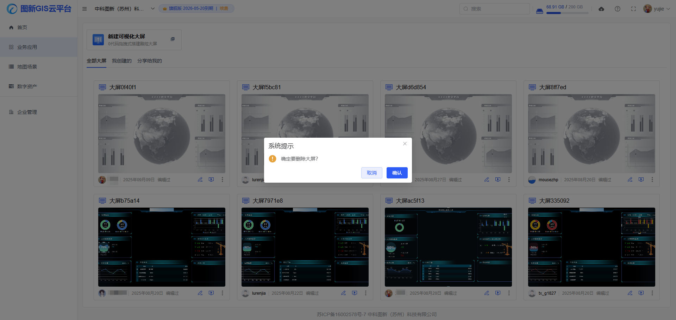The width and height of the screenshot is (676, 320).
Task: Click the storage usage progress bar
Action: coord(567,13)
